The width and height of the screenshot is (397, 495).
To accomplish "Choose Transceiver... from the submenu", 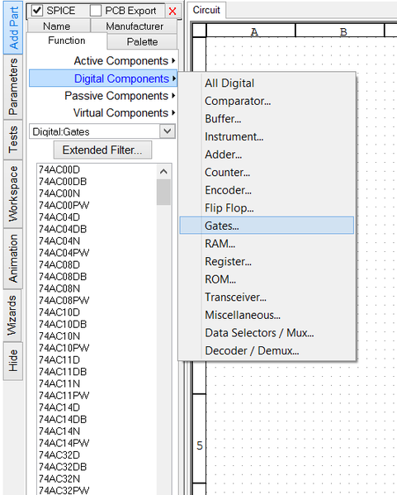I will [x=267, y=297].
